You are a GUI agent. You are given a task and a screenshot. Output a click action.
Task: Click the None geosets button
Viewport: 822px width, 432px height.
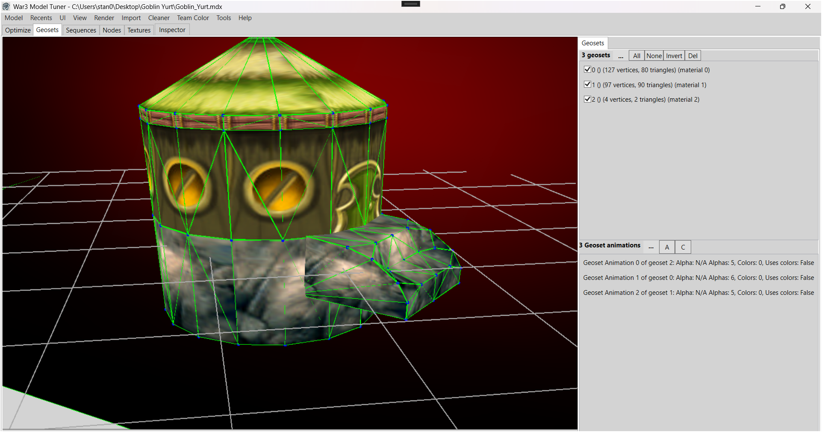point(654,56)
